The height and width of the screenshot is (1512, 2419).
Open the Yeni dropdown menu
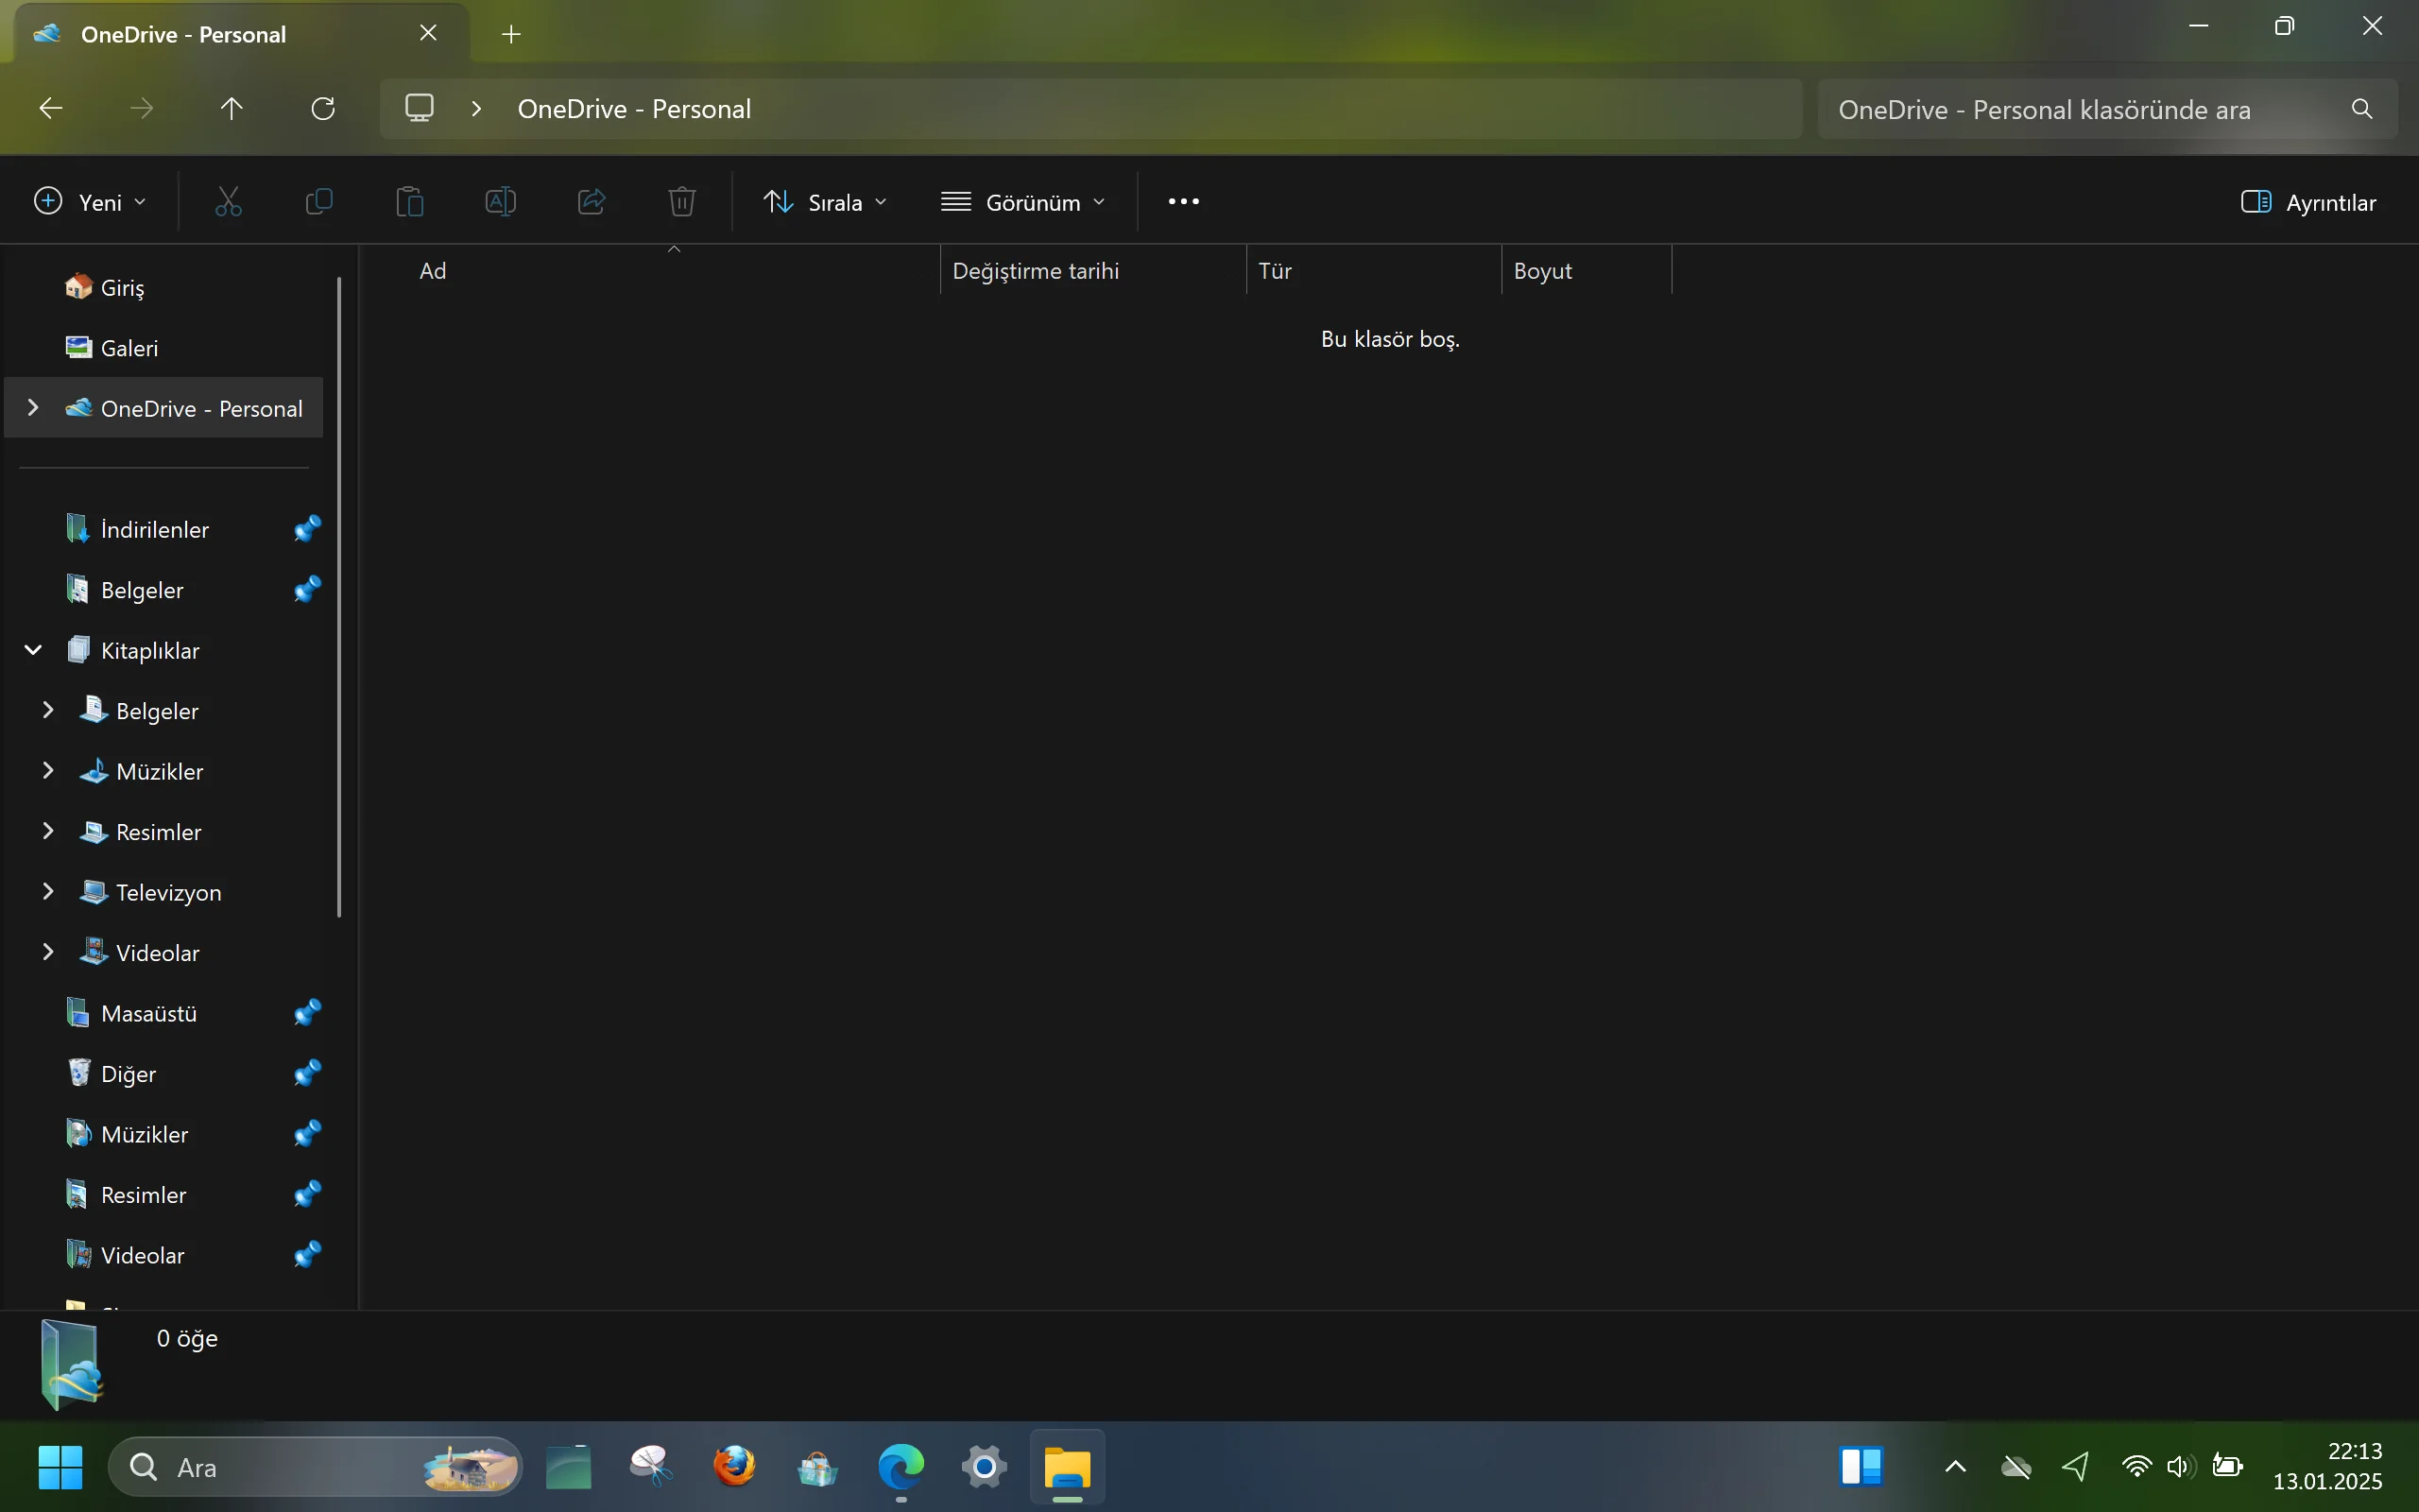tap(90, 202)
